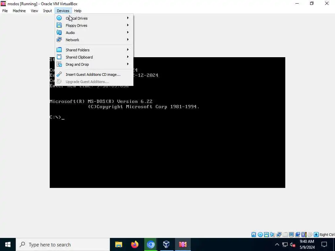Screen dimensions: 335x251
Task: Click display indicator in status bar
Action: click(291, 235)
